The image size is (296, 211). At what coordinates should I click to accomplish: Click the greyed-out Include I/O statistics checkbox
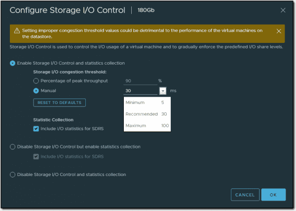[36, 157]
